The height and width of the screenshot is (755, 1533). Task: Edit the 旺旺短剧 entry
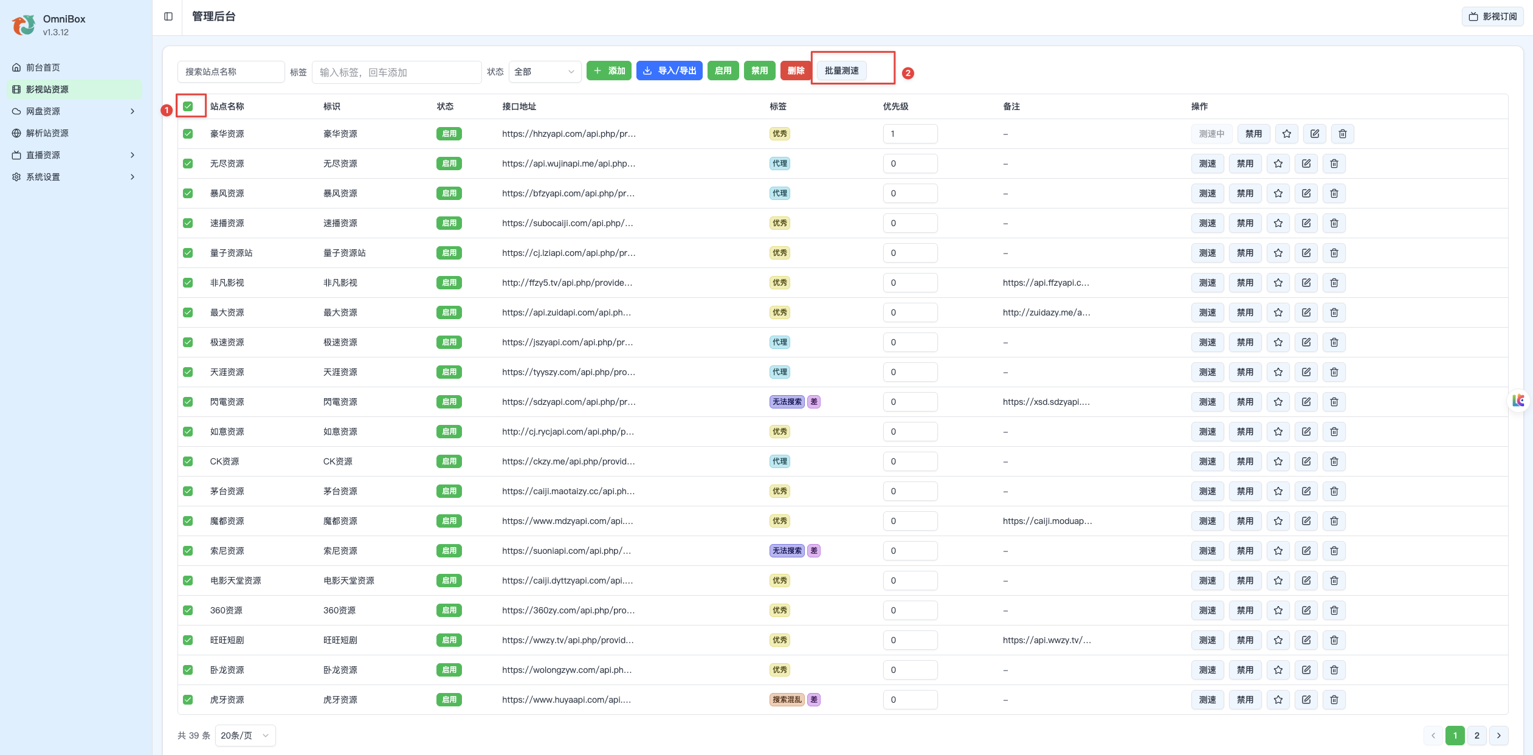tap(1306, 640)
